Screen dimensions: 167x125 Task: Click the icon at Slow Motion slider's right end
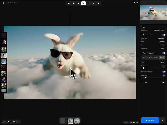tap(165, 68)
